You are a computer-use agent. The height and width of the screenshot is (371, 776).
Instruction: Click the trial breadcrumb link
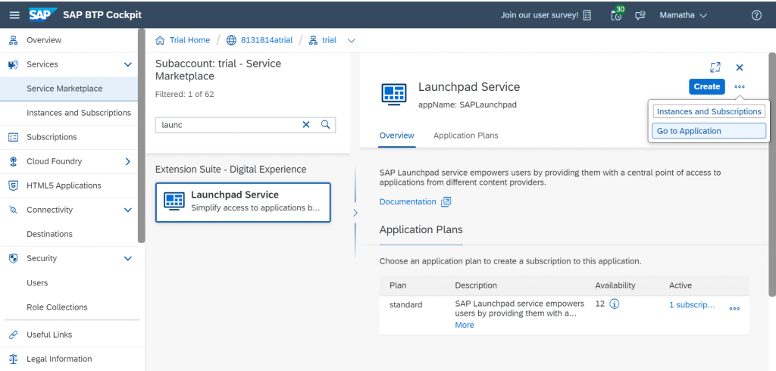(x=329, y=40)
